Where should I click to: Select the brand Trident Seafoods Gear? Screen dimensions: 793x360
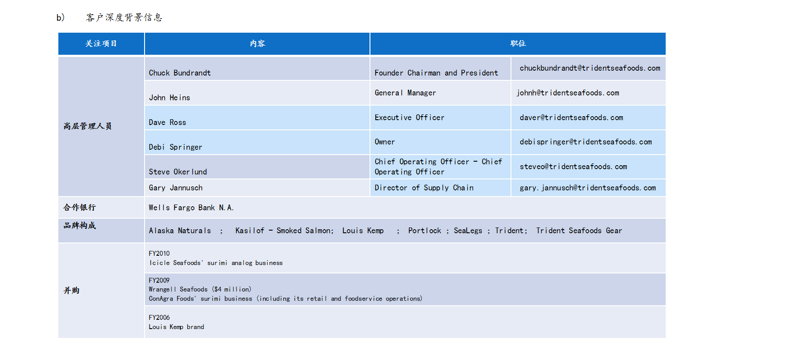[x=579, y=231]
